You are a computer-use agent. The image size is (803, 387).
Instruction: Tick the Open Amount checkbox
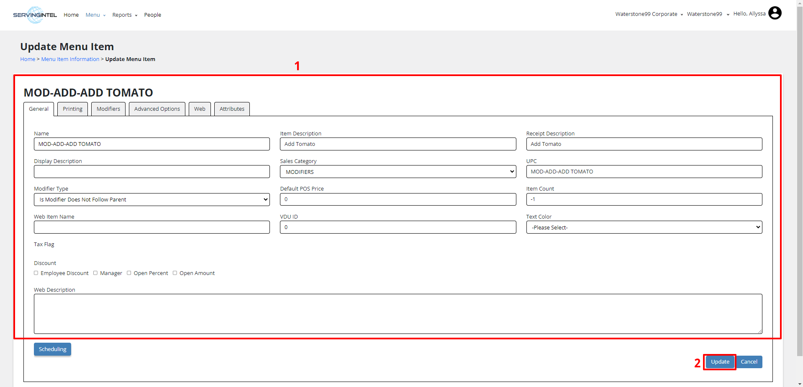(x=175, y=273)
